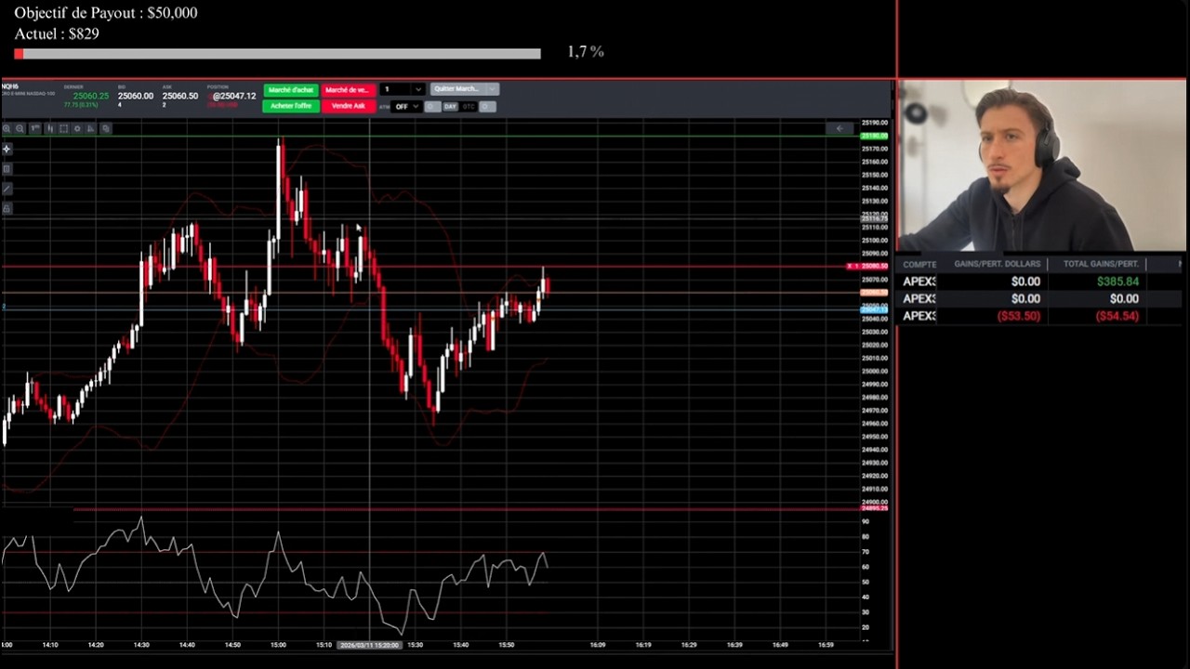Click the ($54.54) total loss cell

click(x=1117, y=316)
